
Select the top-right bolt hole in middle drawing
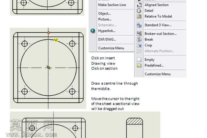(72, 44)
